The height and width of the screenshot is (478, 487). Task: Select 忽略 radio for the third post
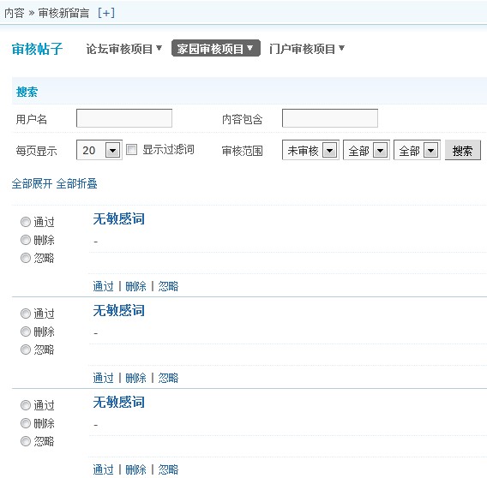click(x=26, y=441)
